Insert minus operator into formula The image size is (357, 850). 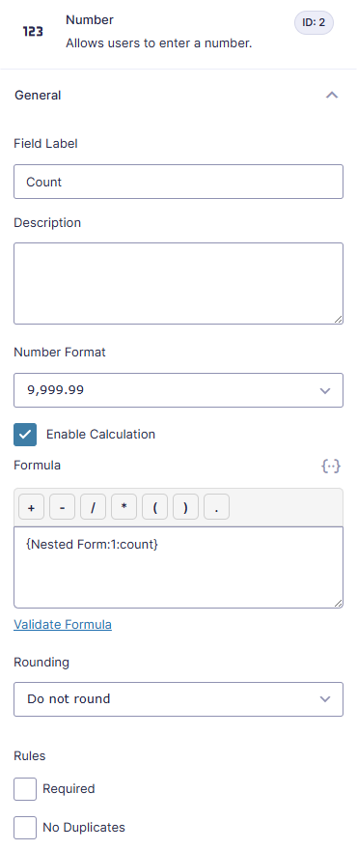pyautogui.click(x=63, y=507)
